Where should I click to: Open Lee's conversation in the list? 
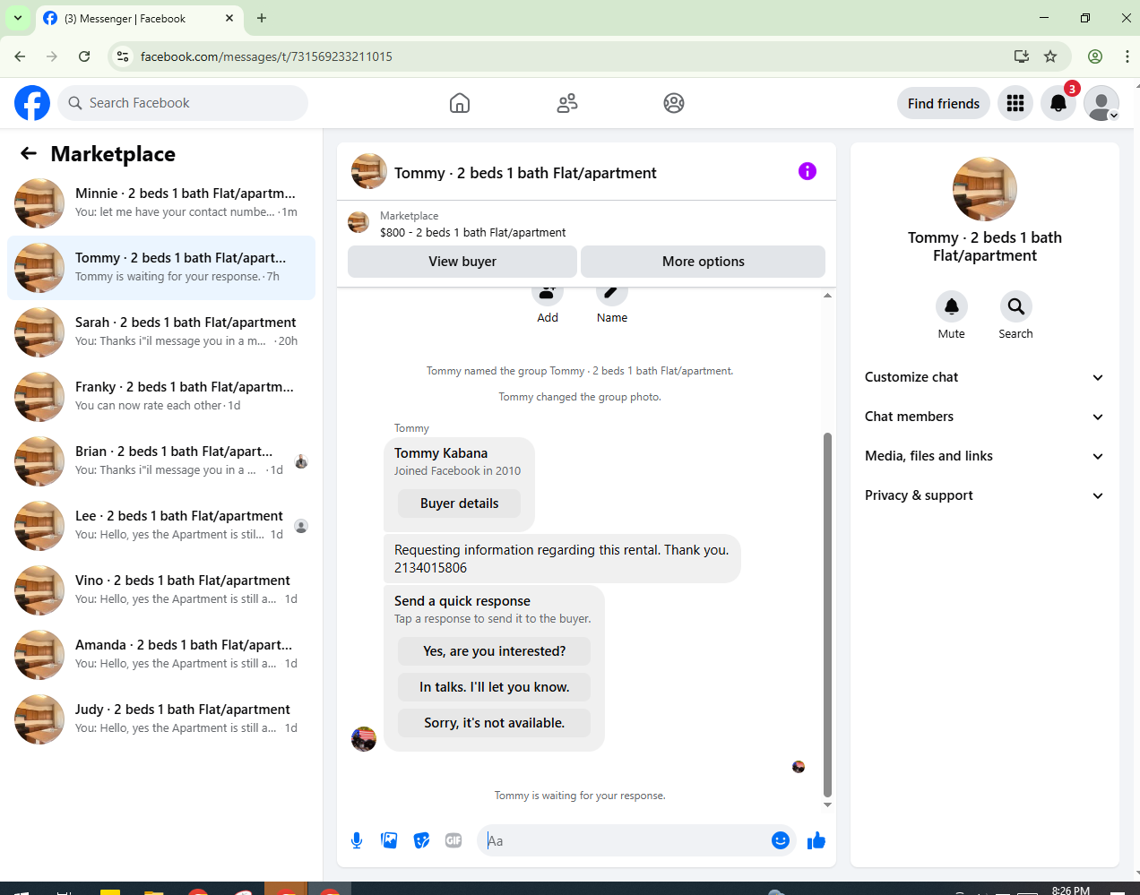[x=161, y=526]
